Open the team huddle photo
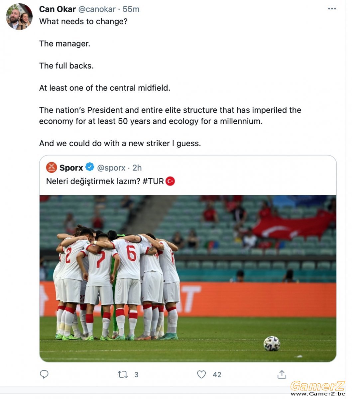The image size is (352, 399). coord(188,278)
